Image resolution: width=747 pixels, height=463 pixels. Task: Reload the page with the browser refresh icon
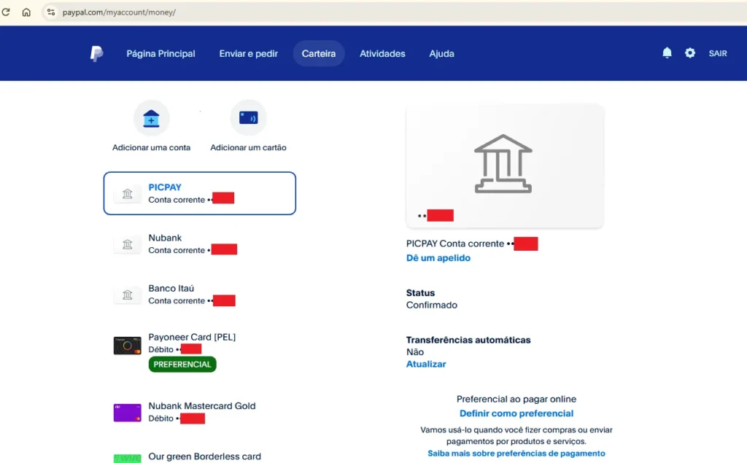tap(6, 12)
